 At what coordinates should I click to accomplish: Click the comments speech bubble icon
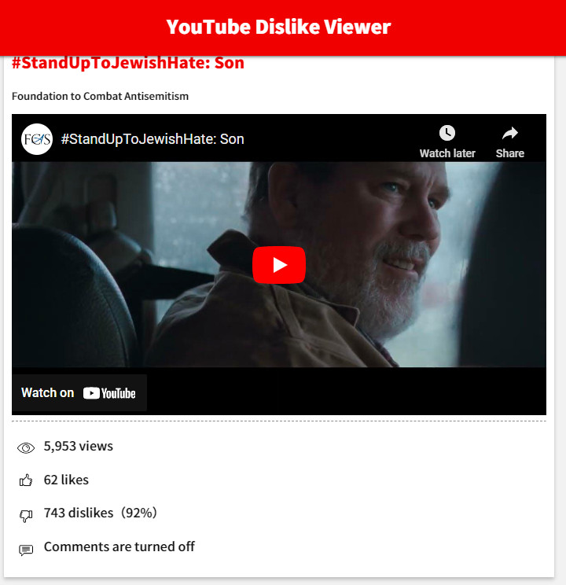click(x=26, y=550)
